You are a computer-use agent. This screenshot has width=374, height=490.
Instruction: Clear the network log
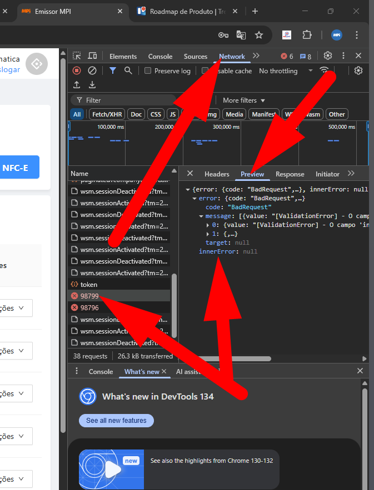pos(92,70)
